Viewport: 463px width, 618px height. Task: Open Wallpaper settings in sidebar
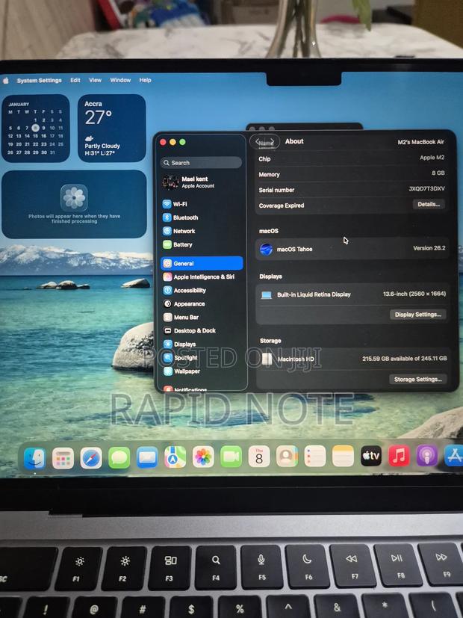(x=202, y=371)
